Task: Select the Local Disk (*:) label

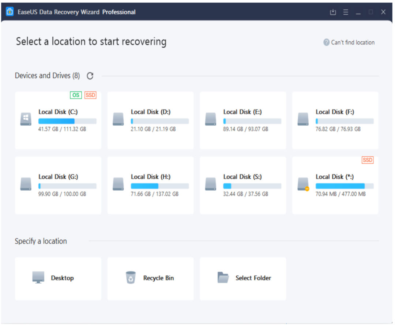Action: [x=335, y=177]
